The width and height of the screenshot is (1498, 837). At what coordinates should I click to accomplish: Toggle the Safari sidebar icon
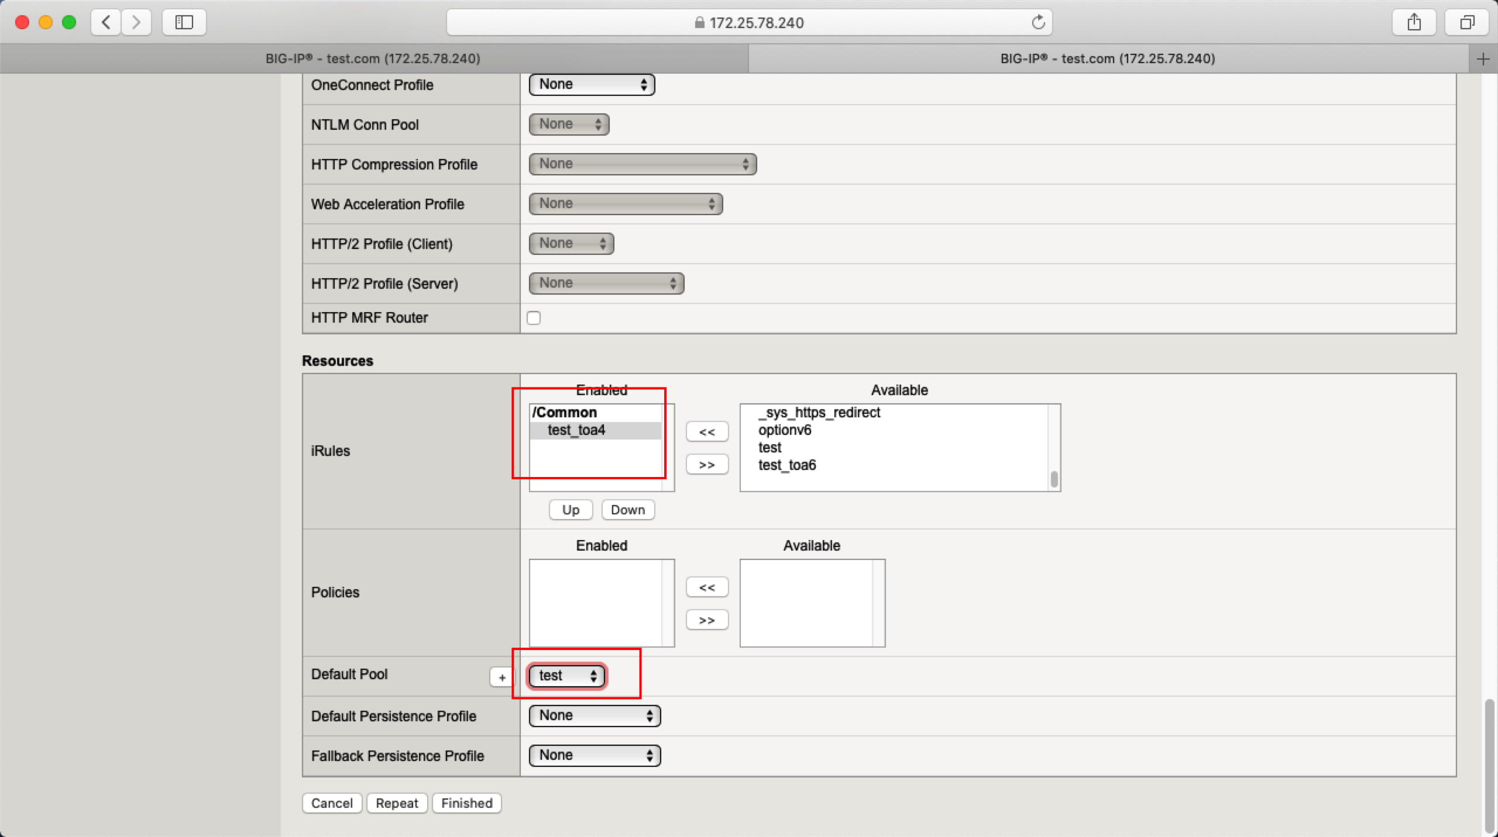(184, 22)
